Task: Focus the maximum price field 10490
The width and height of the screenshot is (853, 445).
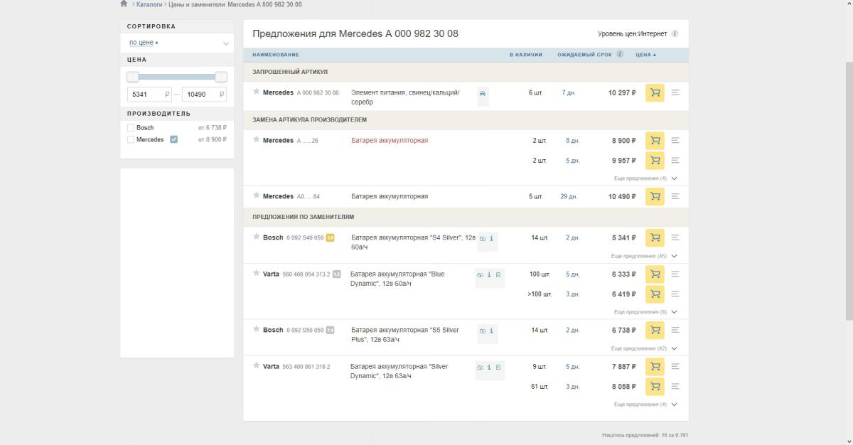Action: (205, 94)
